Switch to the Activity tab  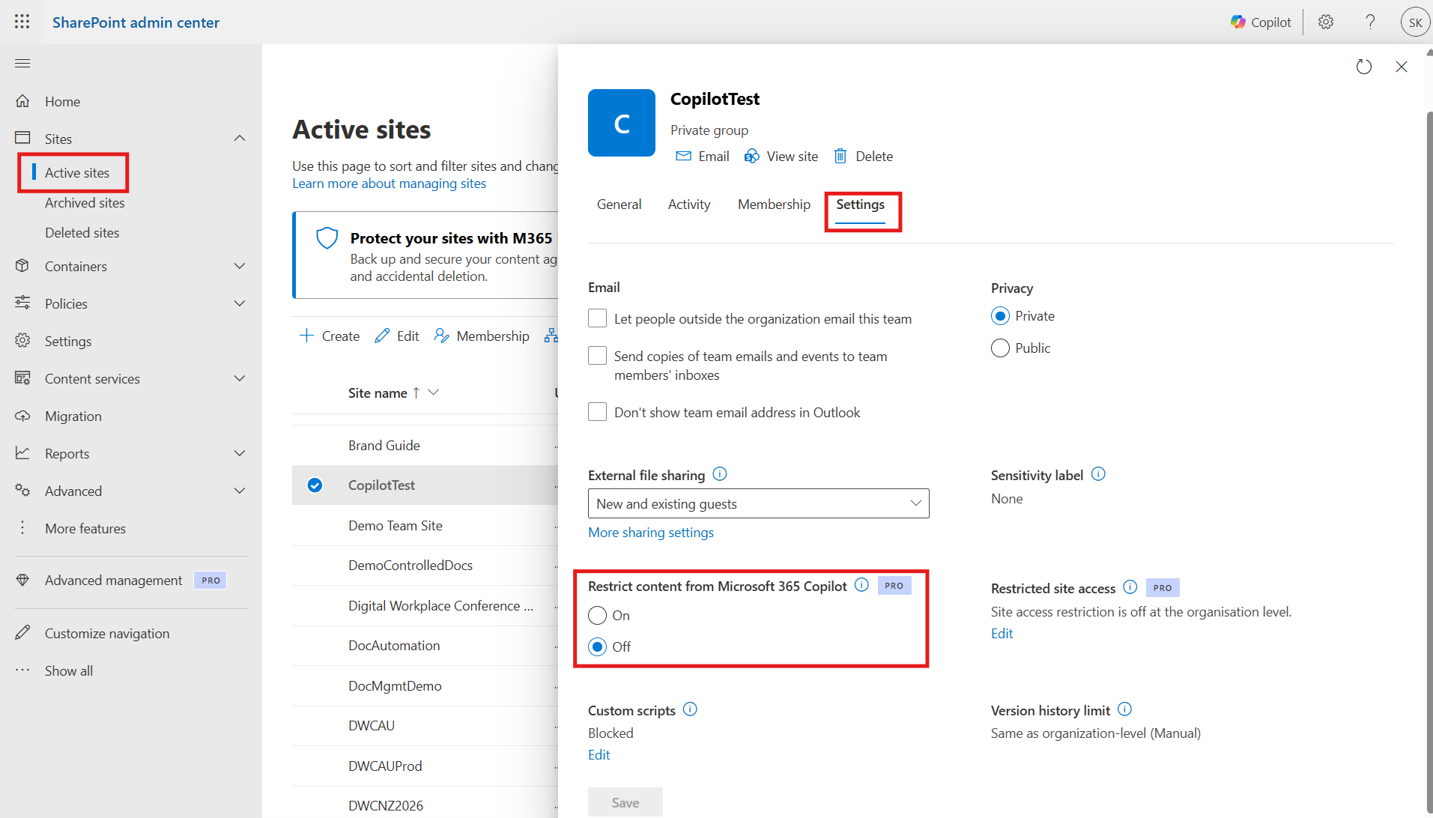tap(688, 204)
